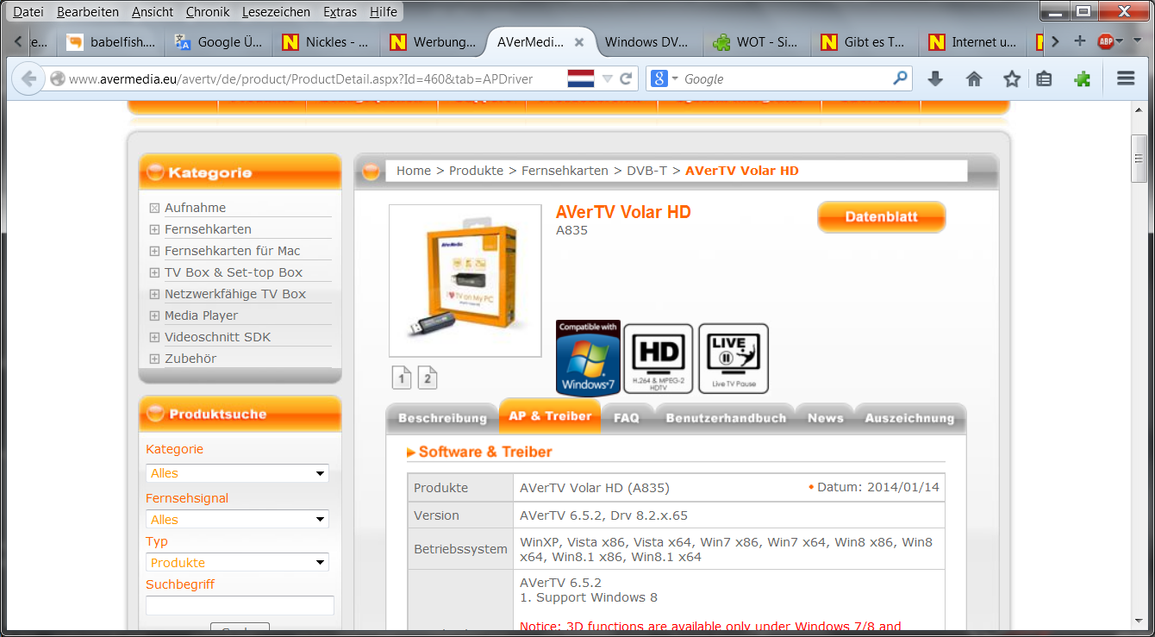
Task: Expand the Videoschnitt SDK category
Action: pos(154,337)
